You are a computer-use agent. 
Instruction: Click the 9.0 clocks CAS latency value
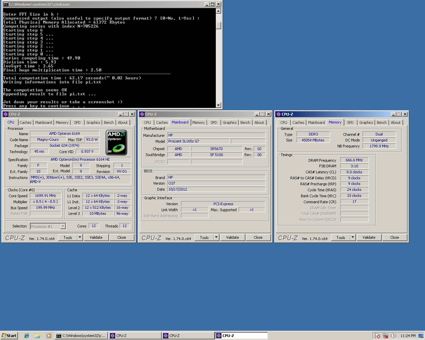(354, 172)
